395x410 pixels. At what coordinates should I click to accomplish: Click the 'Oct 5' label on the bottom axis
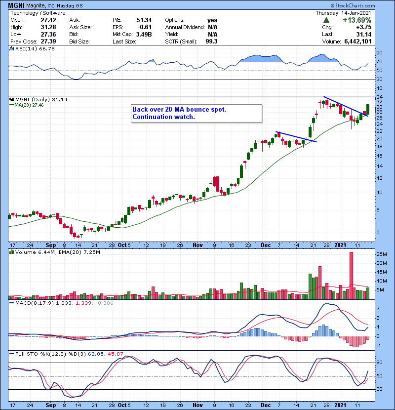point(124,405)
